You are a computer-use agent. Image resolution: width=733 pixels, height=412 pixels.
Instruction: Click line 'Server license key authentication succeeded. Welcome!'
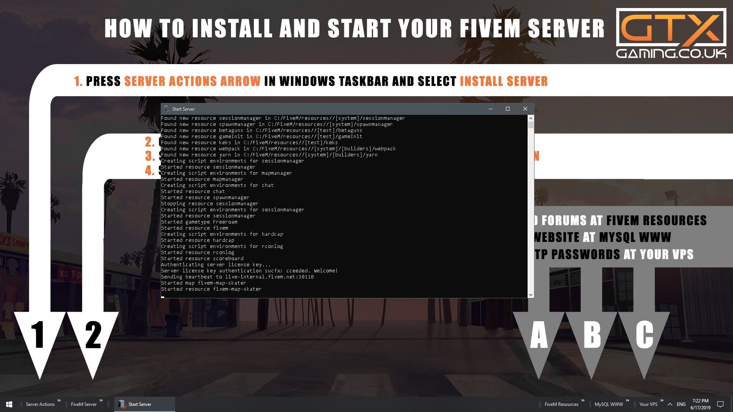(x=249, y=271)
